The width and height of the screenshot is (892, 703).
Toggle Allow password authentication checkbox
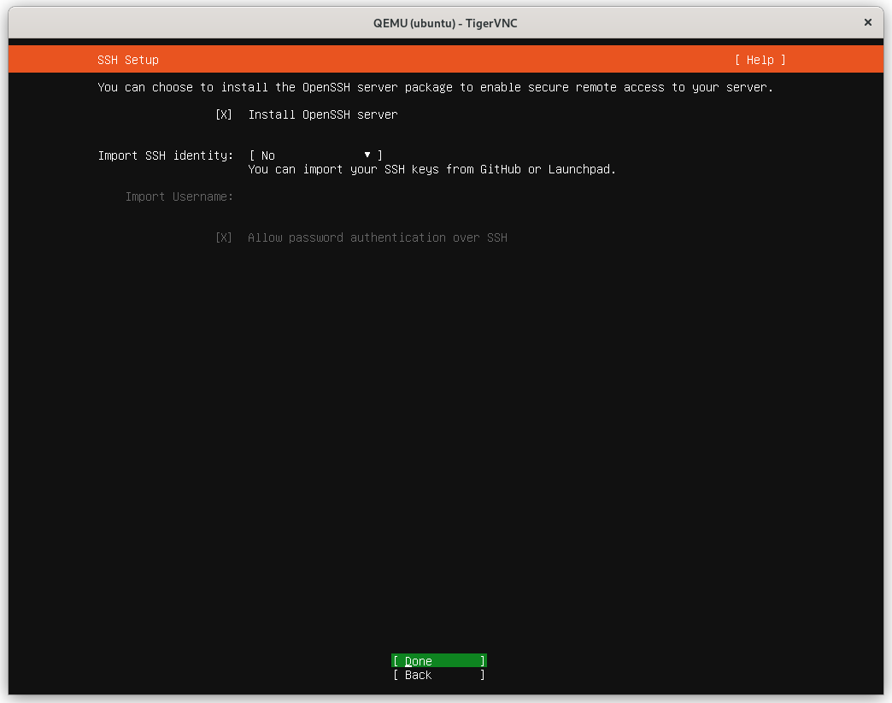224,237
